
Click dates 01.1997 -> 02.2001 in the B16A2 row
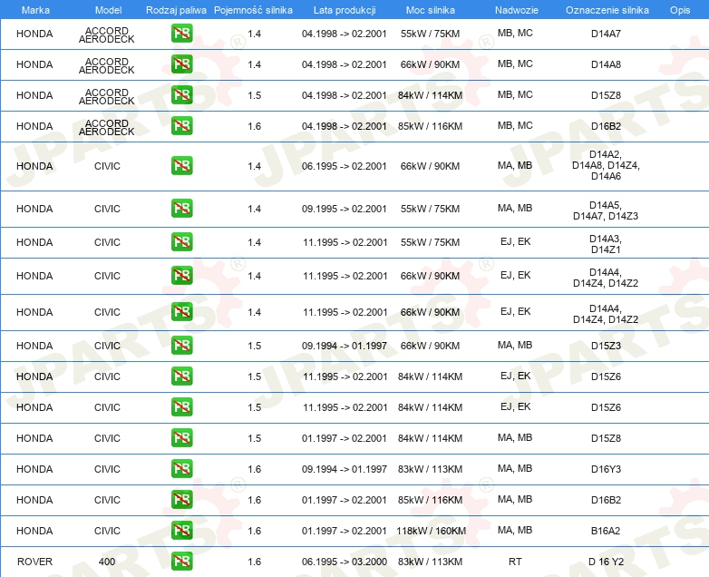pyautogui.click(x=345, y=531)
